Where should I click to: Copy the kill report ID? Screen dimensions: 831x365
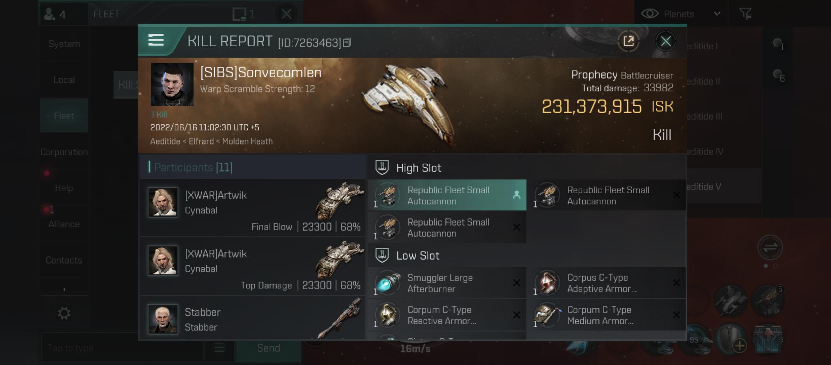347,43
